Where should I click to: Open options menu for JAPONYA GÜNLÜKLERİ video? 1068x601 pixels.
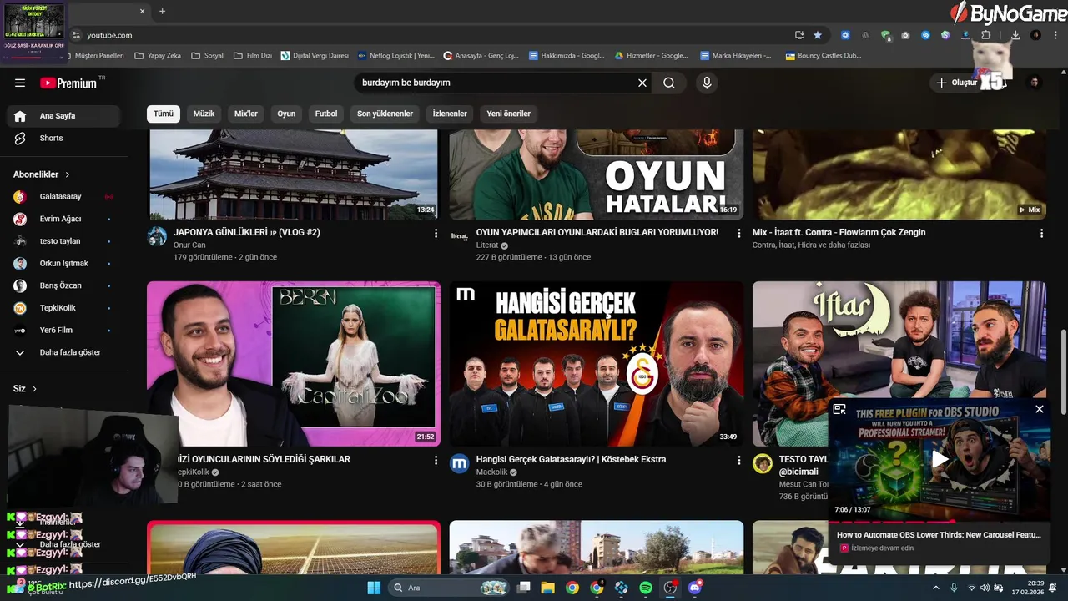coord(436,234)
